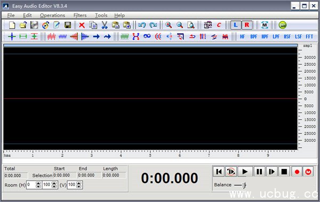Click the red looped reverse arrow icon
This screenshot has width=320, height=202.
coord(192,37)
